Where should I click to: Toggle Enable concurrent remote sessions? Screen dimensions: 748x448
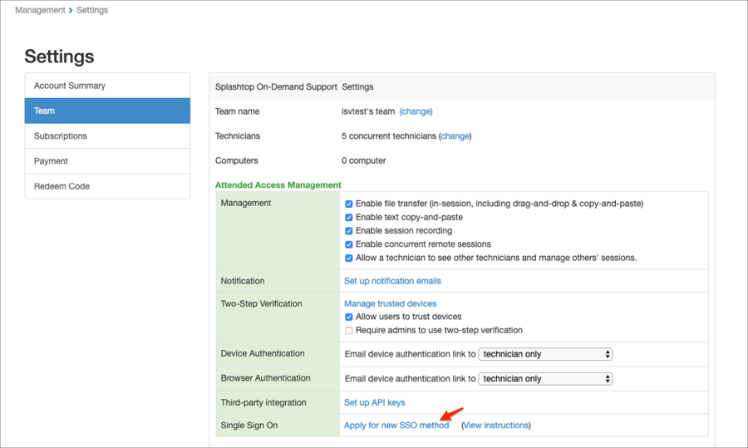pos(349,244)
